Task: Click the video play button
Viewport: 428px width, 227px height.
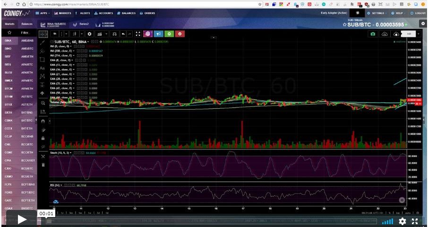Action: point(22,220)
